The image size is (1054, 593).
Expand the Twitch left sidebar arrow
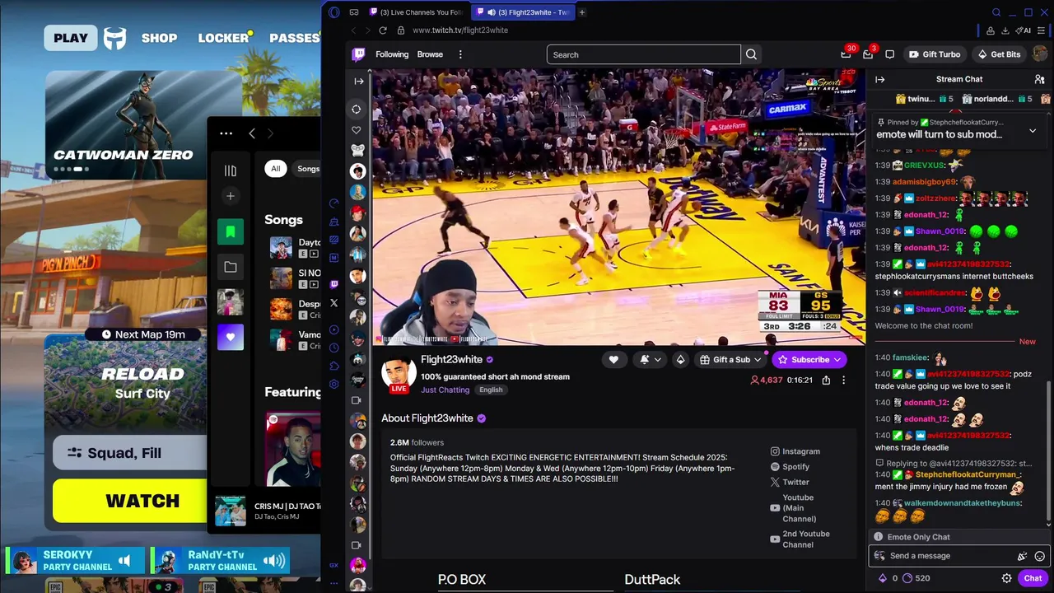pyautogui.click(x=358, y=81)
